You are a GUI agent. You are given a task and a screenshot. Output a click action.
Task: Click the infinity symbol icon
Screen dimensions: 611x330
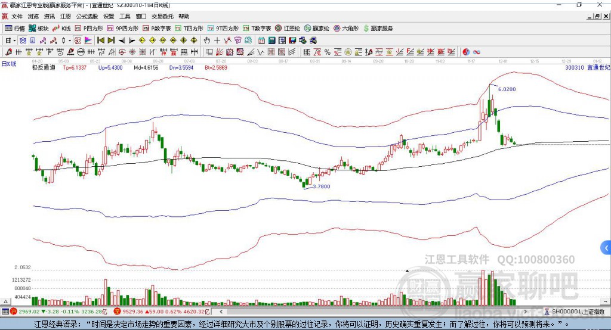pos(477,52)
